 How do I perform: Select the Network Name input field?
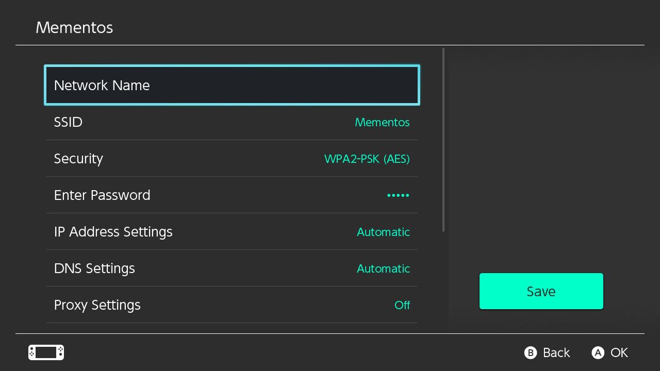[232, 85]
